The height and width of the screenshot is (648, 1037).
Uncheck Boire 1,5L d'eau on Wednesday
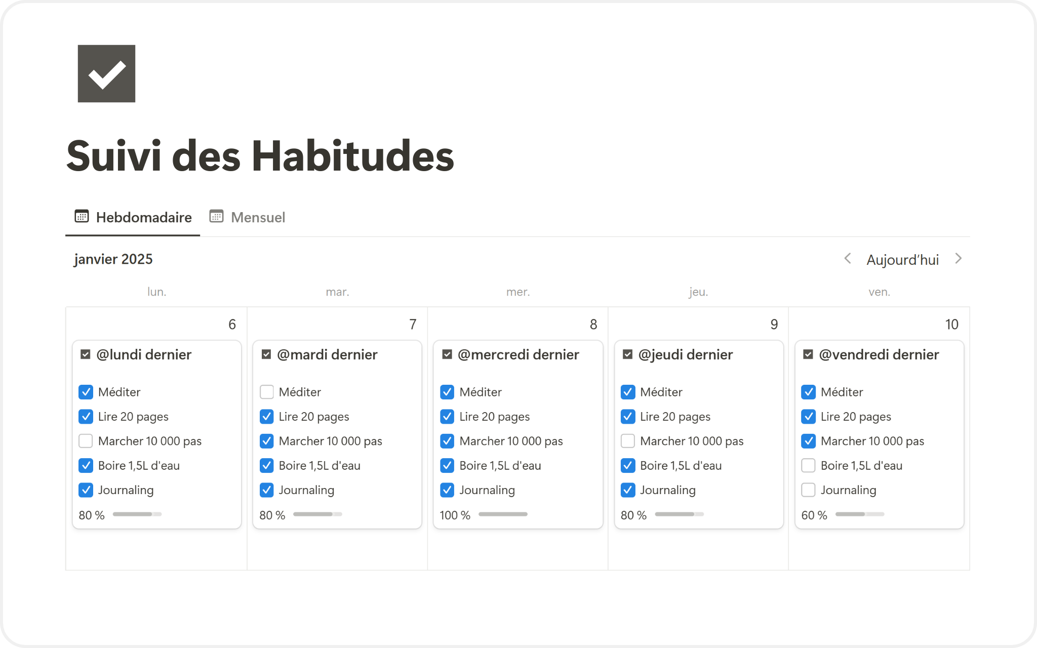pos(447,466)
